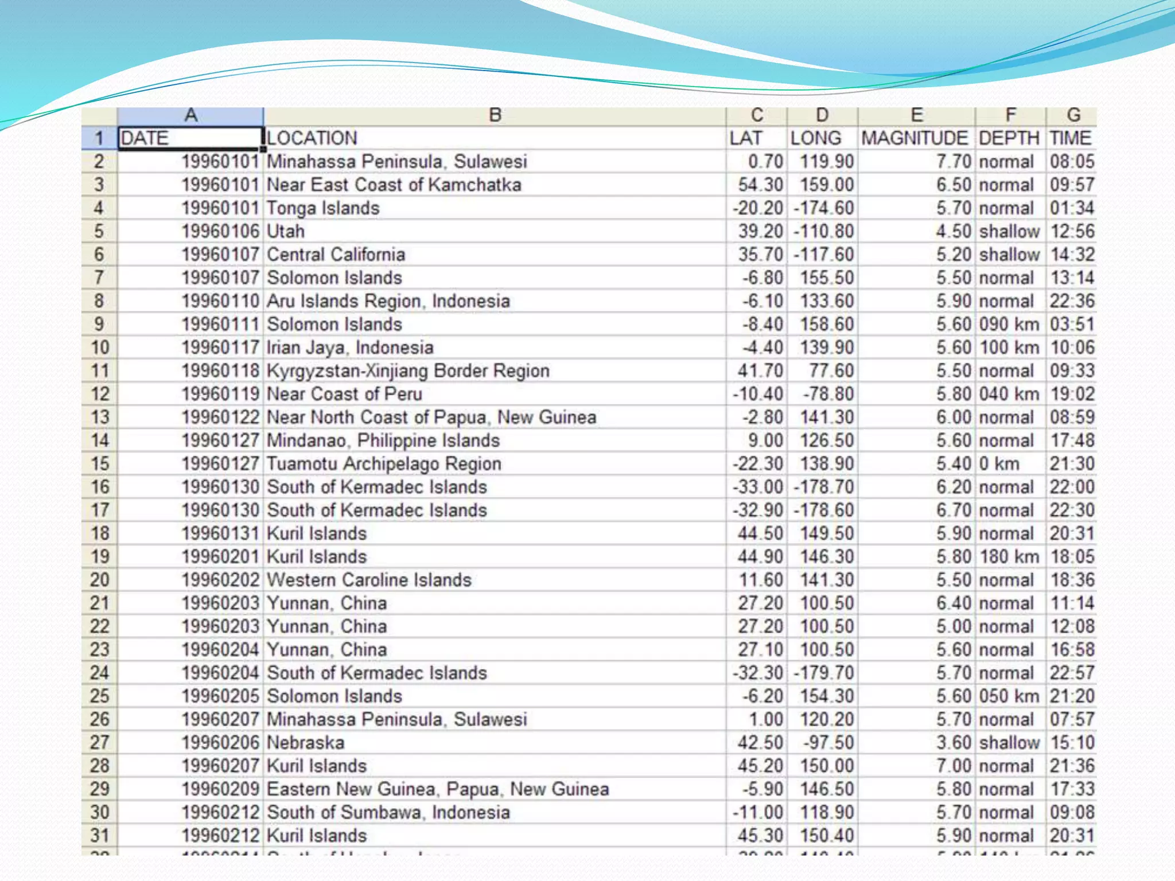
Task: Click column E header
Action: point(916,115)
